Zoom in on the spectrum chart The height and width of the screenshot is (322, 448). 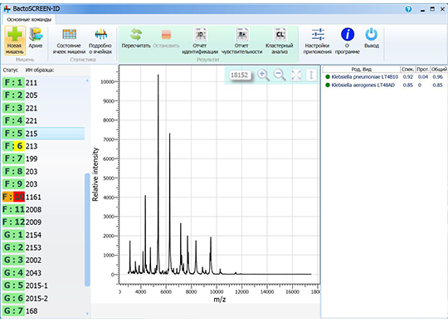(263, 76)
